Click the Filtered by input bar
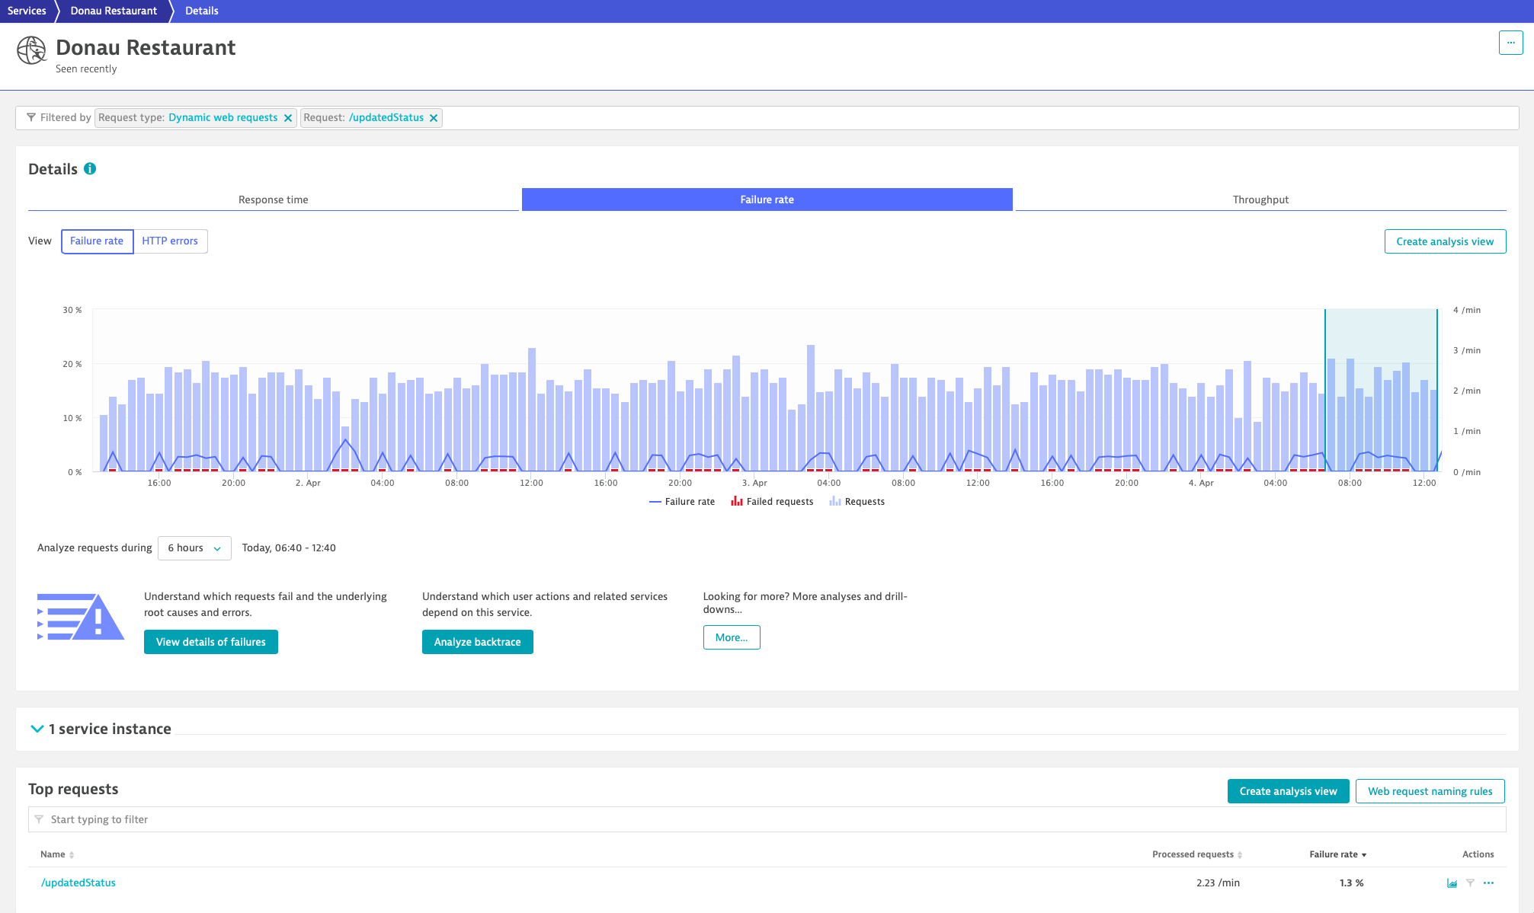This screenshot has width=1534, height=913. 767,118
